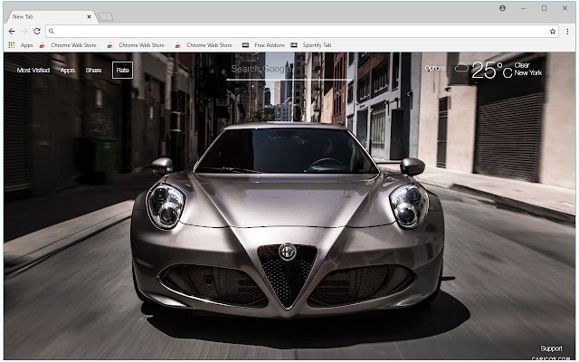The width and height of the screenshot is (579, 362).
Task: Click the 25°C temperature reading
Action: (492, 70)
